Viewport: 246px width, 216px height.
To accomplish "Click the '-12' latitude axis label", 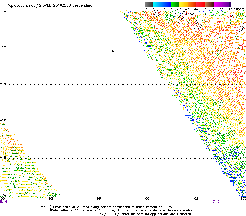I will point(3,47).
